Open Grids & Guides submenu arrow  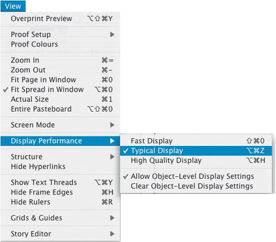[112, 218]
